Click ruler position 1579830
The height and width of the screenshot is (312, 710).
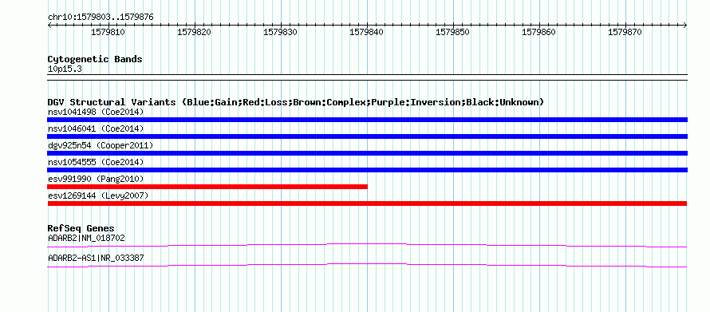(281, 32)
